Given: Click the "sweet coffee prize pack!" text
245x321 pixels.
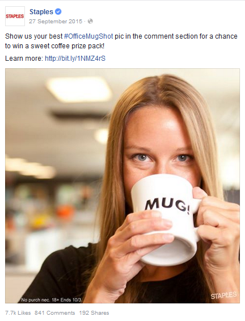Looking at the screenshot, I should pyautogui.click(x=67, y=46).
